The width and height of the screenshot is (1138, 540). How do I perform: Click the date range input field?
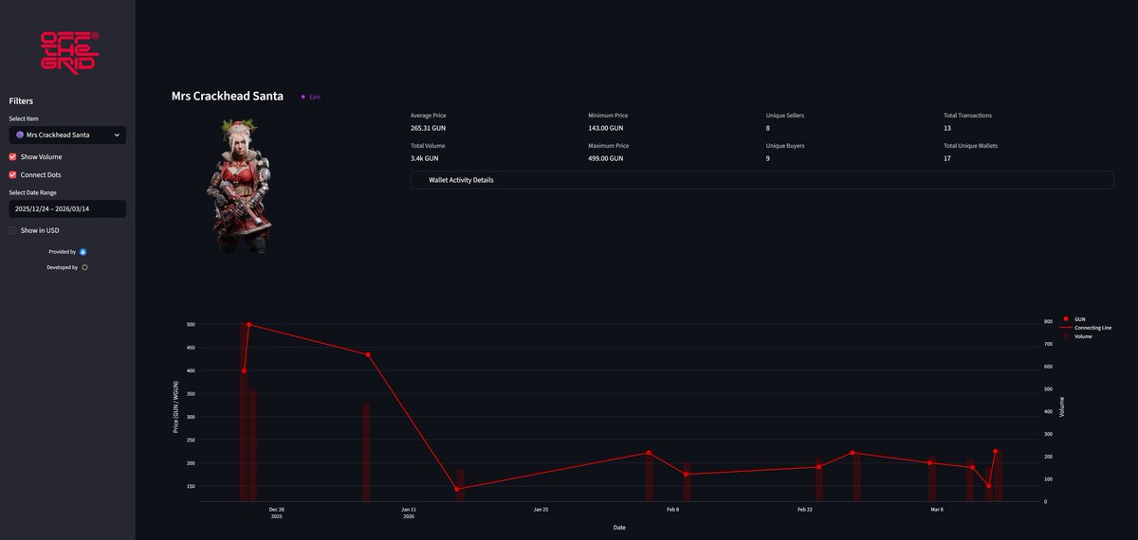[x=67, y=208]
